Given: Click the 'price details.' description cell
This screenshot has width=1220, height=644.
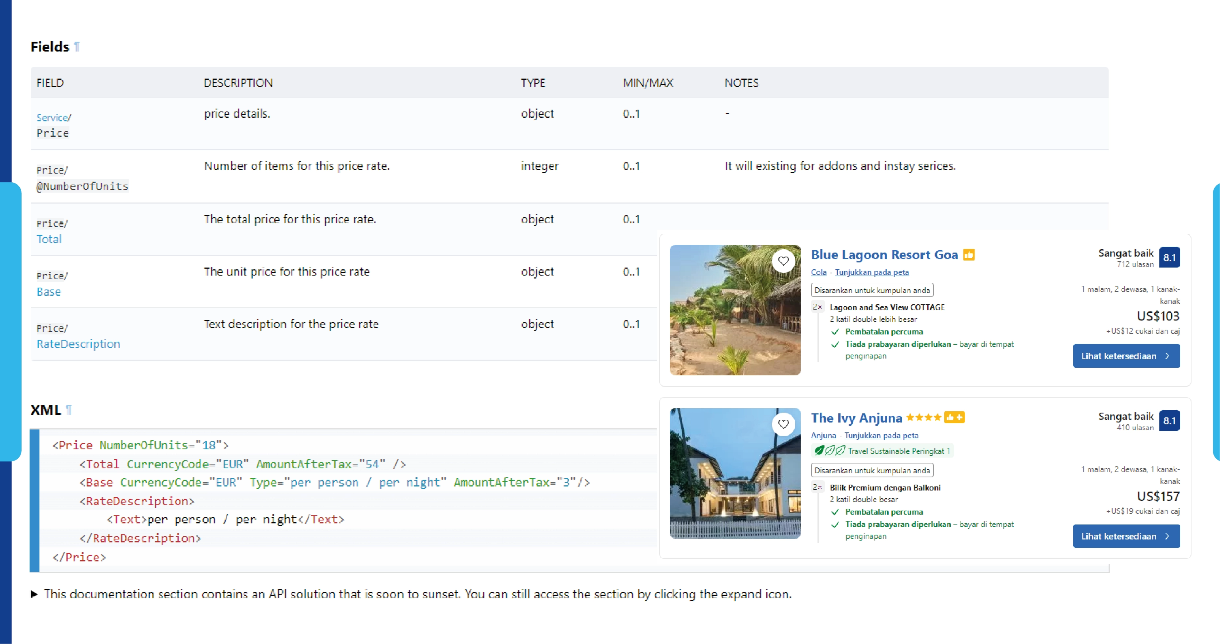Looking at the screenshot, I should pos(237,114).
